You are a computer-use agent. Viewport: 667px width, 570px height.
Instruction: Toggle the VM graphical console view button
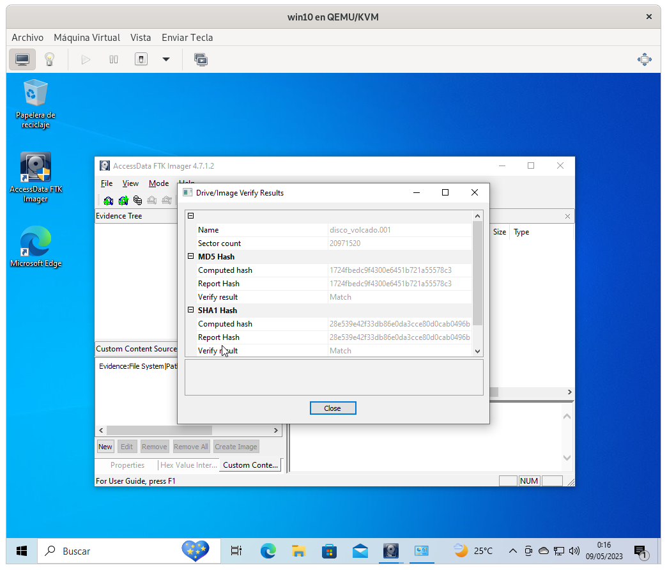point(22,59)
